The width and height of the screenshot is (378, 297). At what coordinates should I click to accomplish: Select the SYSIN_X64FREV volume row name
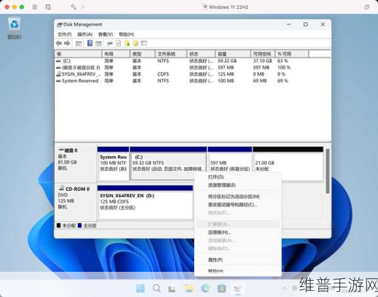[x=81, y=74]
